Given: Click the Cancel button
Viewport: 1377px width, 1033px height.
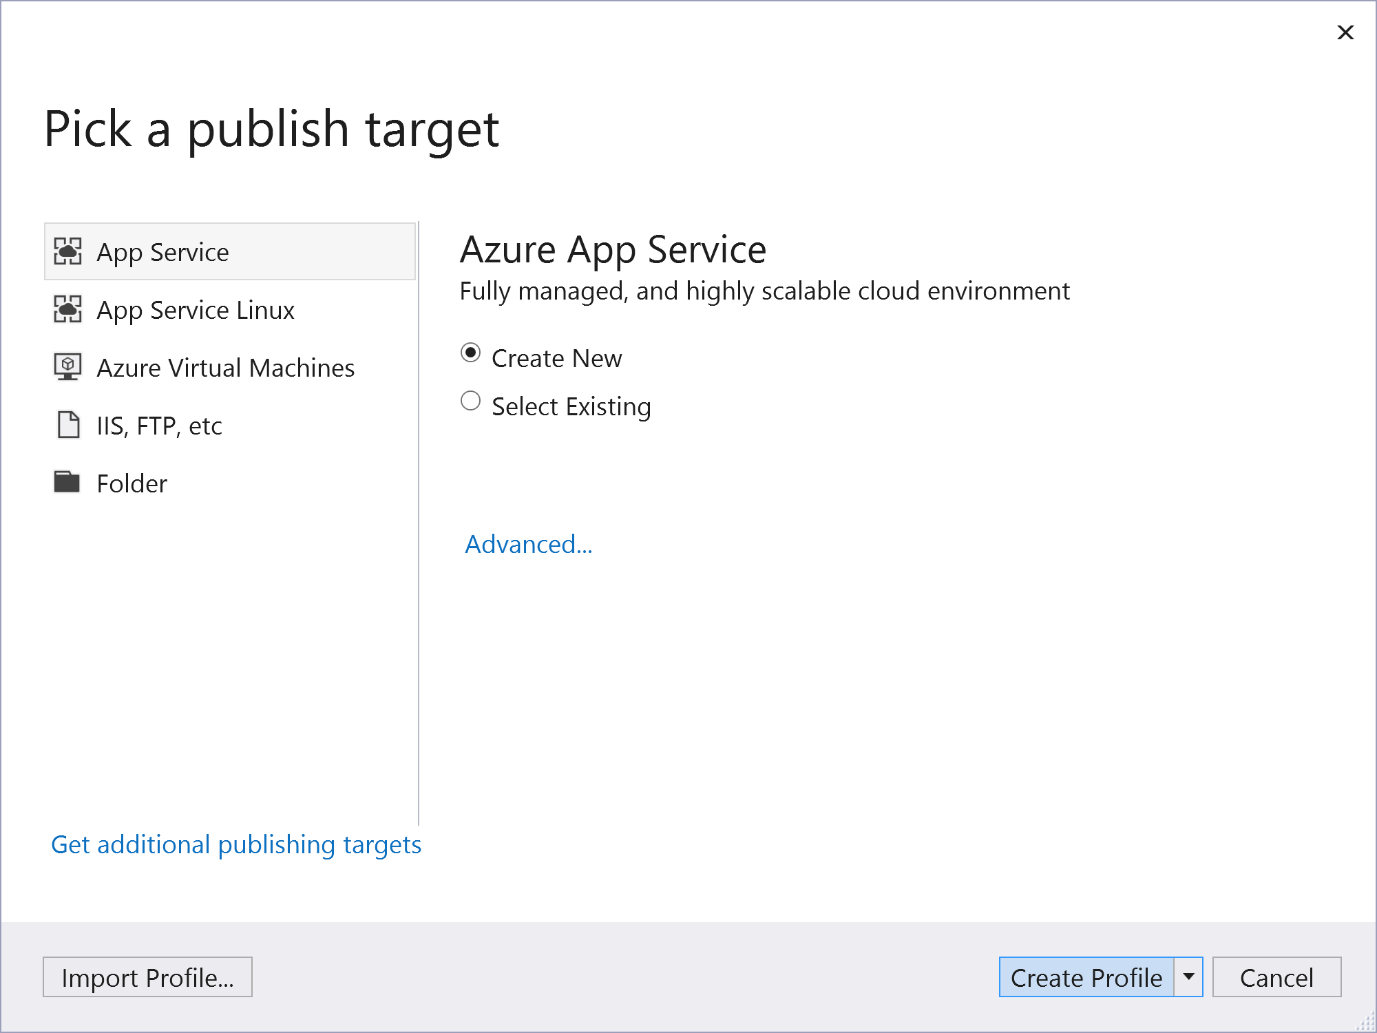Looking at the screenshot, I should pos(1276,977).
